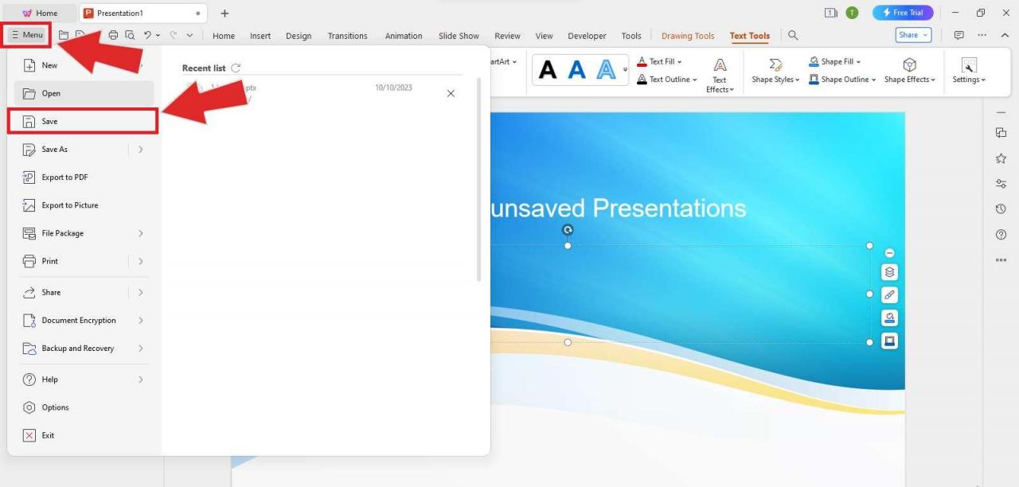1019x487 pixels.
Task: Refresh the Recent list
Action: click(x=235, y=68)
